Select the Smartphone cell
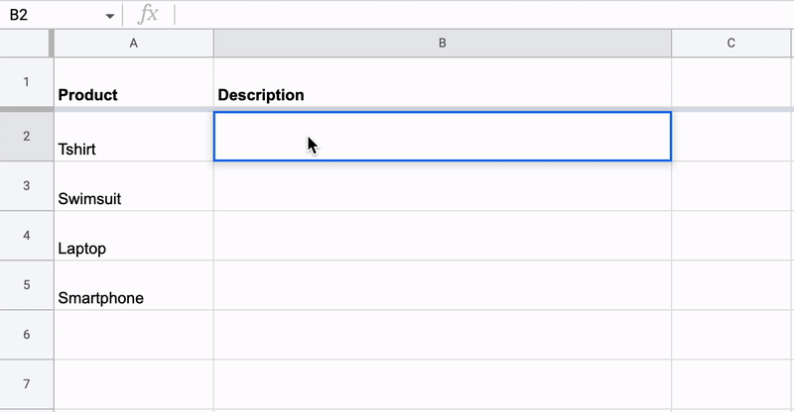The image size is (794, 412). click(x=134, y=285)
